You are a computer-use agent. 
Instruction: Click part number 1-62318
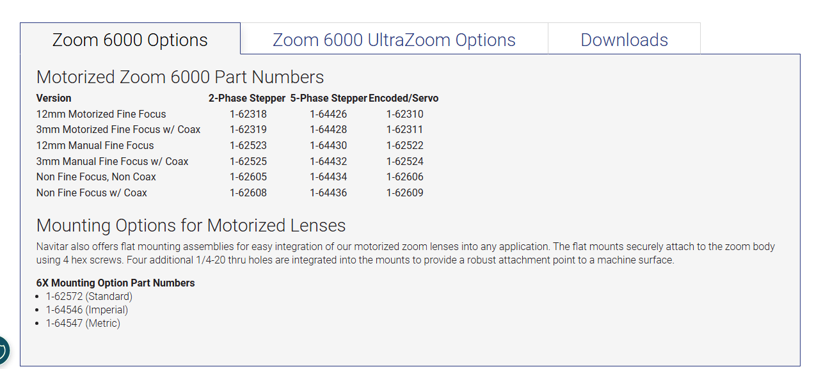(x=248, y=114)
